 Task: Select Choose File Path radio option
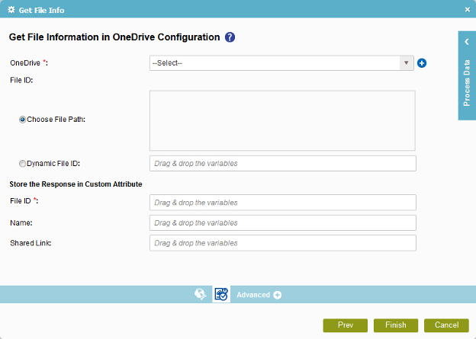tap(22, 120)
